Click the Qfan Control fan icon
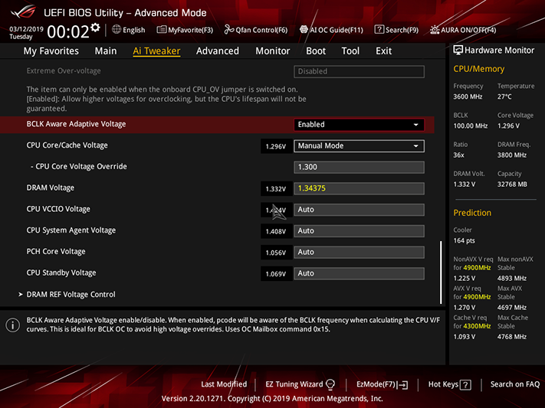The height and width of the screenshot is (408, 545). (228, 30)
